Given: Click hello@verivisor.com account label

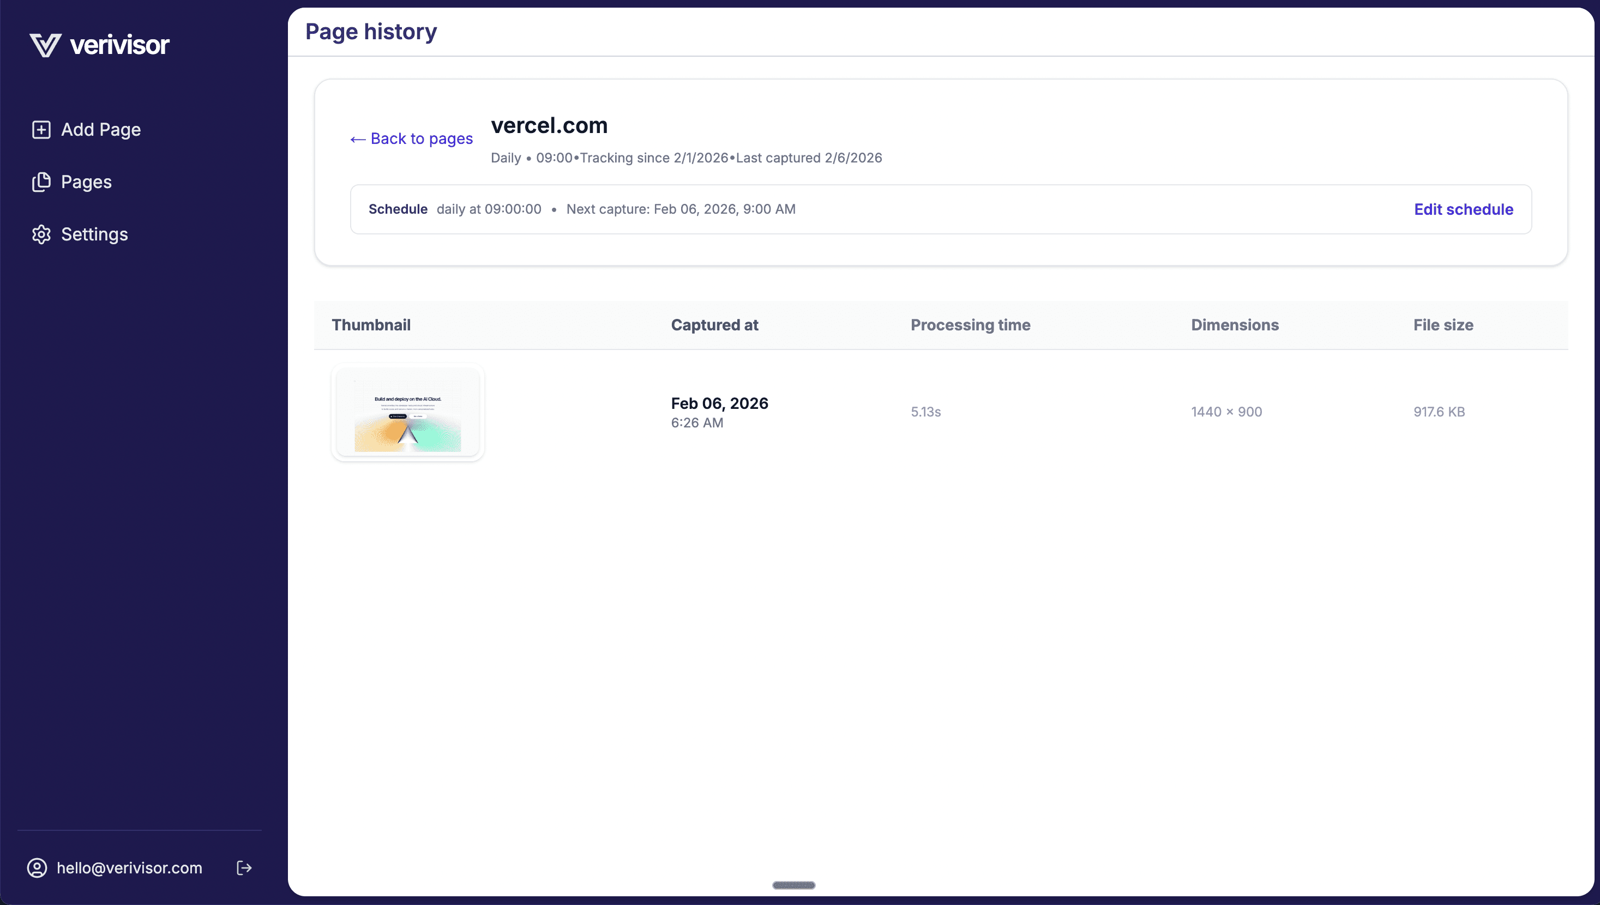Looking at the screenshot, I should tap(128, 868).
